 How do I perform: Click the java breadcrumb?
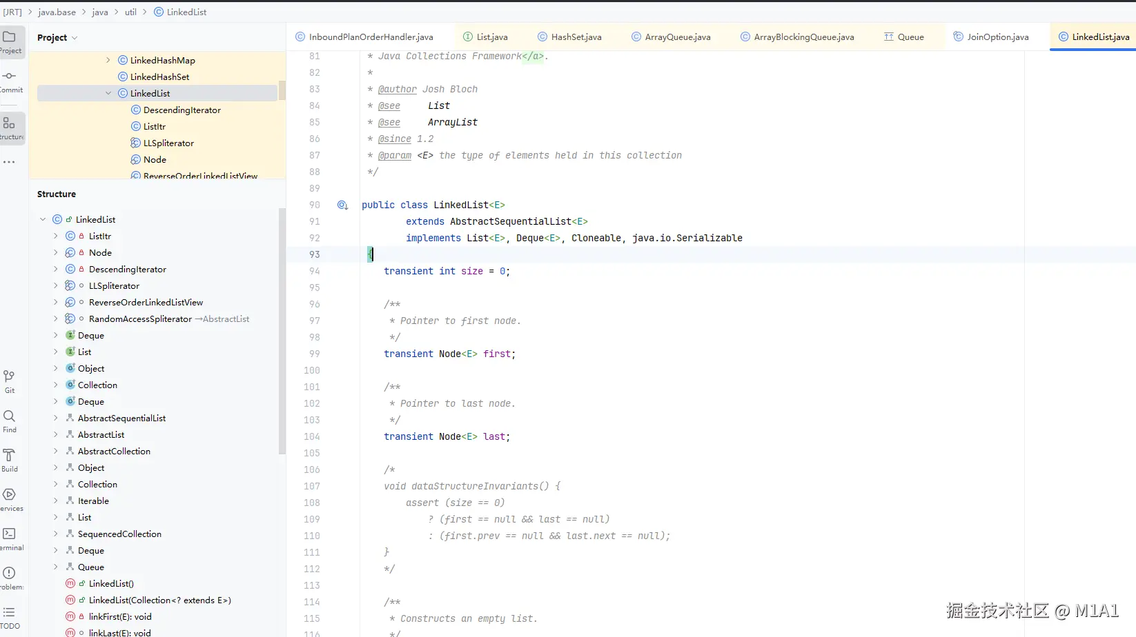click(100, 12)
